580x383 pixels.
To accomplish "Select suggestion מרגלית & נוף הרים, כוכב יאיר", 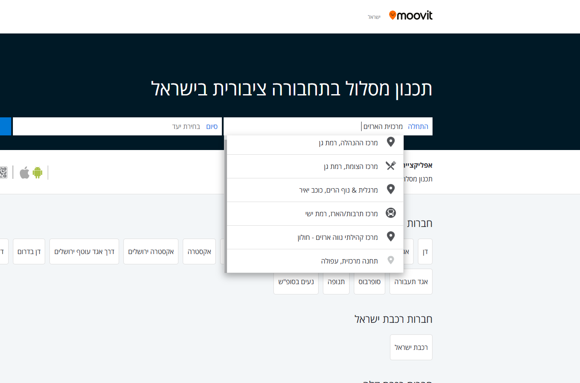I will 340,190.
